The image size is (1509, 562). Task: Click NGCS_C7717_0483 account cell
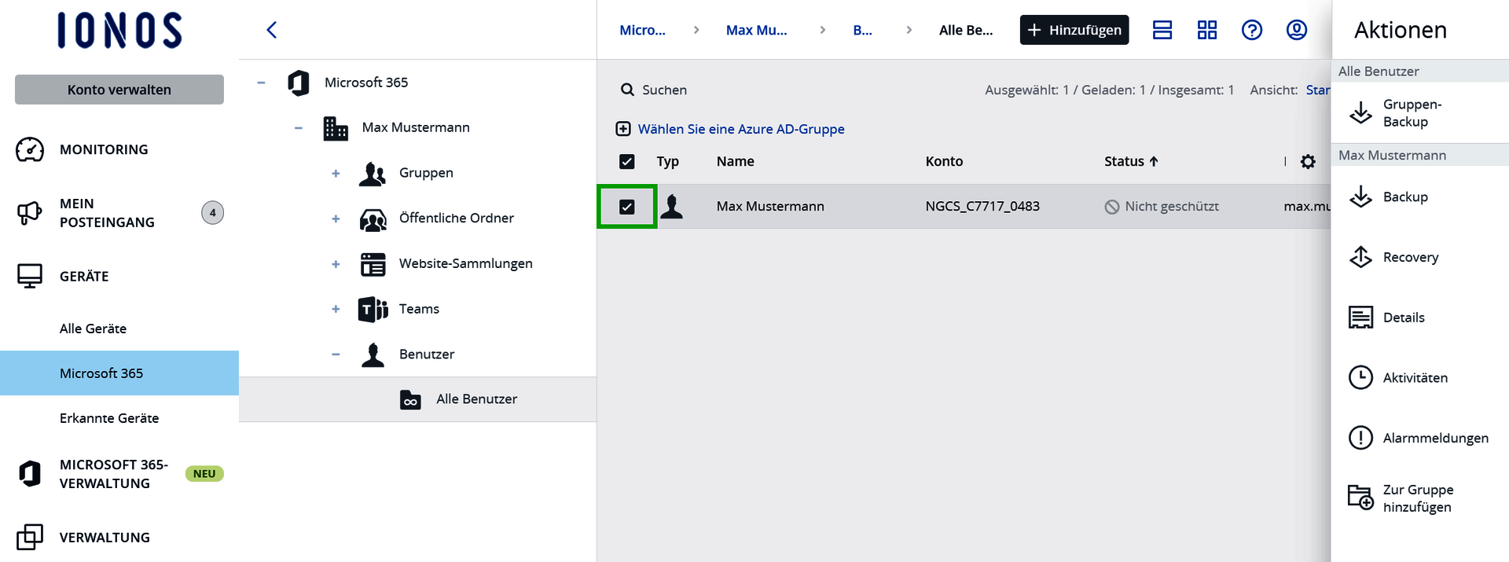[x=982, y=206]
